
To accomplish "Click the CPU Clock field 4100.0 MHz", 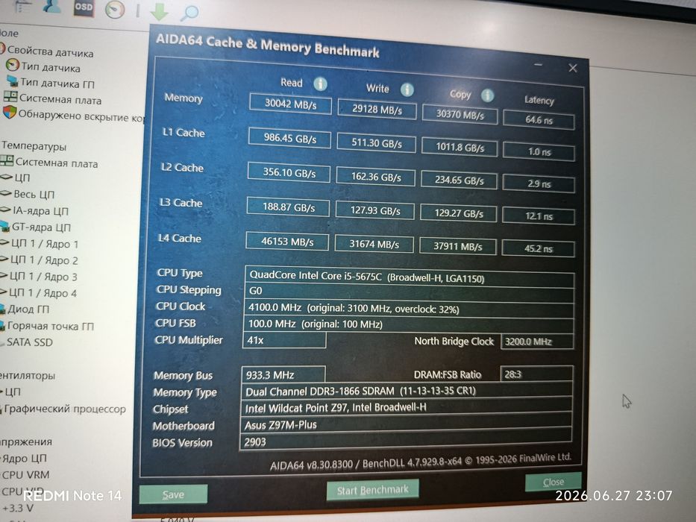I will [408, 309].
